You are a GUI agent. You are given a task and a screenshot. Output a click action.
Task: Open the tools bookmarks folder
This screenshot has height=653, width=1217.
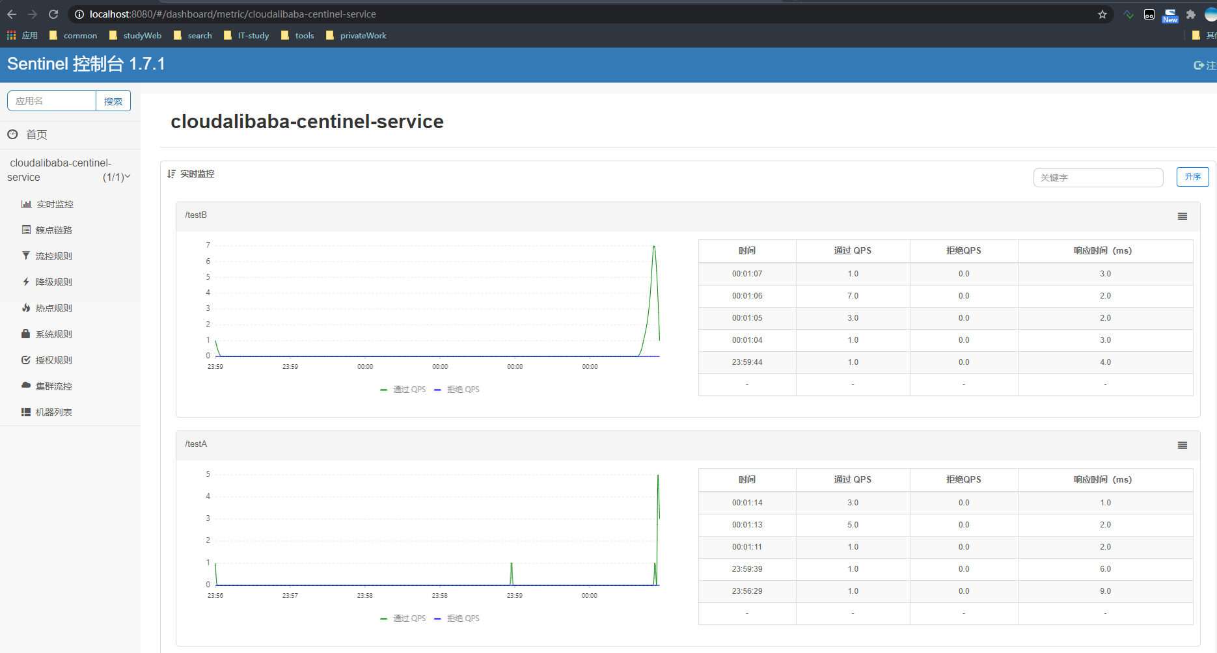pyautogui.click(x=297, y=35)
